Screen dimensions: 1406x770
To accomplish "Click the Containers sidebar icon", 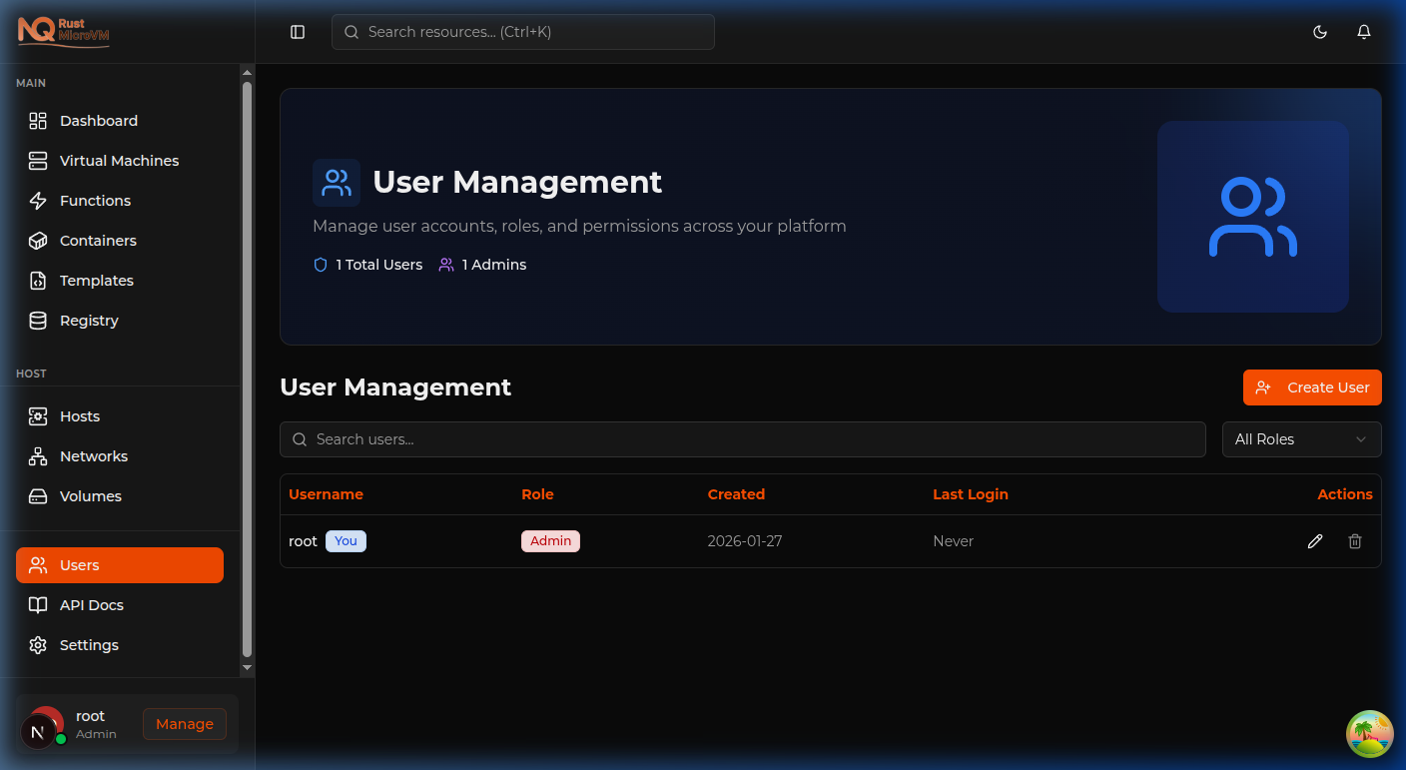I will [x=37, y=240].
